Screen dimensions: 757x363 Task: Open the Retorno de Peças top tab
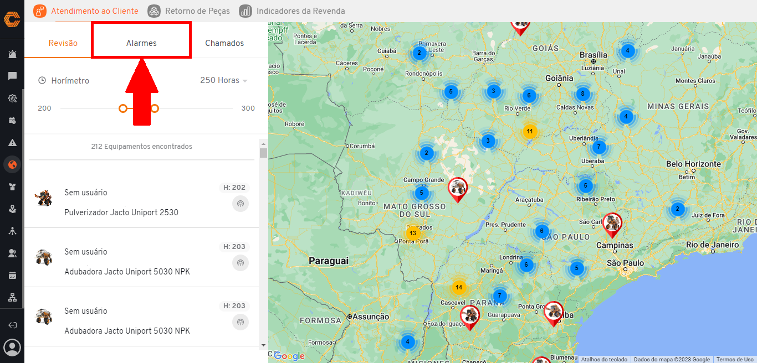(189, 11)
